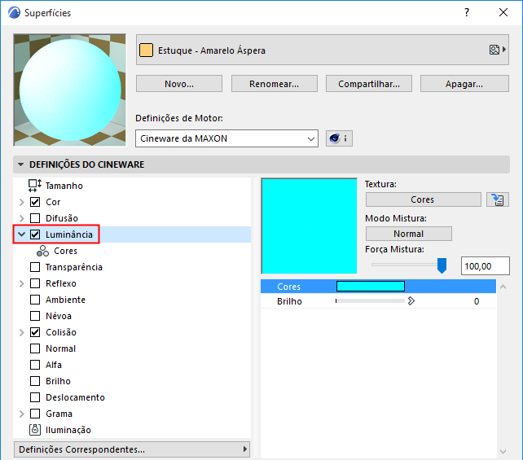Image resolution: width=523 pixels, height=460 pixels.
Task: Collapse the DEFINIÇÕES DO CINEWARE section
Action: coord(20,164)
